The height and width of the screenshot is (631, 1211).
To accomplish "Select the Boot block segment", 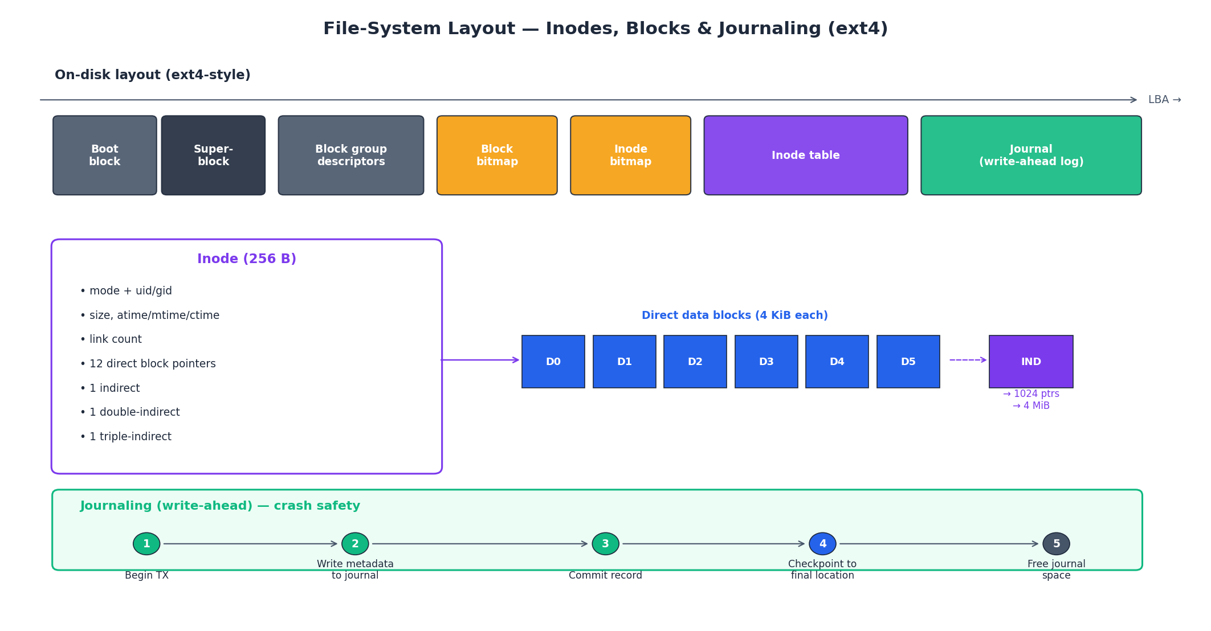I will tap(104, 154).
